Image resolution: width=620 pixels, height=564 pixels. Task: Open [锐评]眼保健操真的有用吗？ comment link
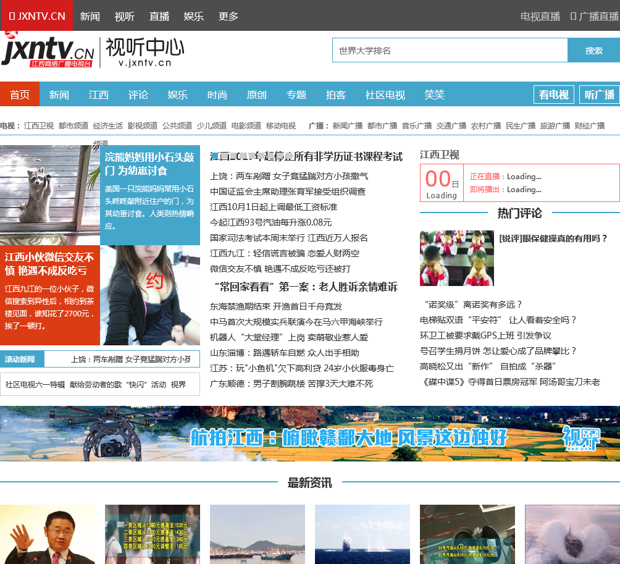pyautogui.click(x=553, y=238)
